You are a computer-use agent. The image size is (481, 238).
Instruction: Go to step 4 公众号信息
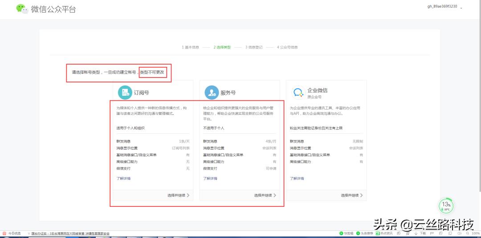click(287, 47)
